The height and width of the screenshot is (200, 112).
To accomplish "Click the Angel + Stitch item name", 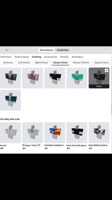I will pos(32,145).
